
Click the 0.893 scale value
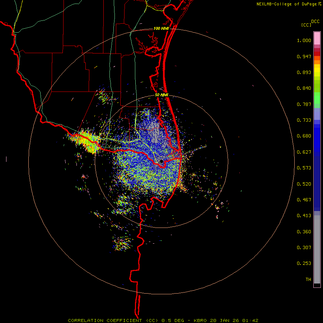[304, 72]
